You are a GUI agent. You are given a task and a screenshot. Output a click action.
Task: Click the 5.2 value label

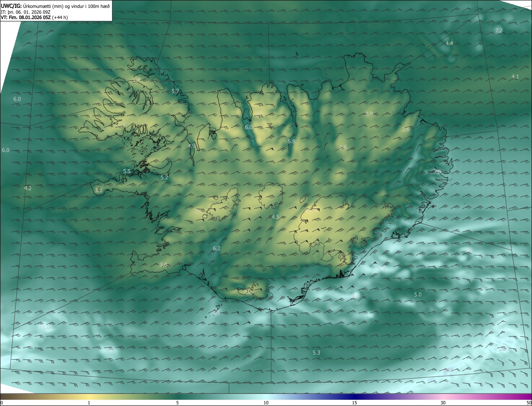point(164,178)
